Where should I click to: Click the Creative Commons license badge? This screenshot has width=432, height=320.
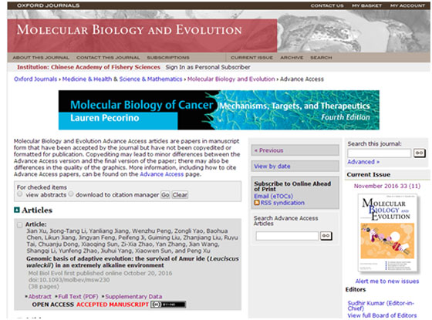168,305
